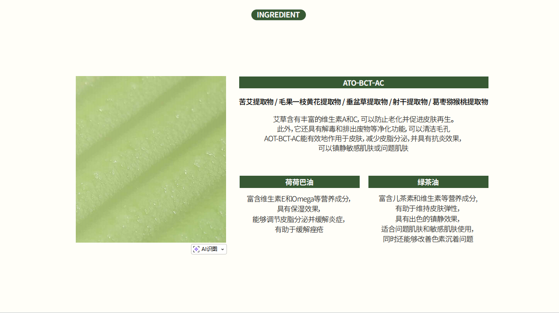Screen dimensions: 559x313
Task: Click the AI识图 scan icon
Action: pos(196,249)
